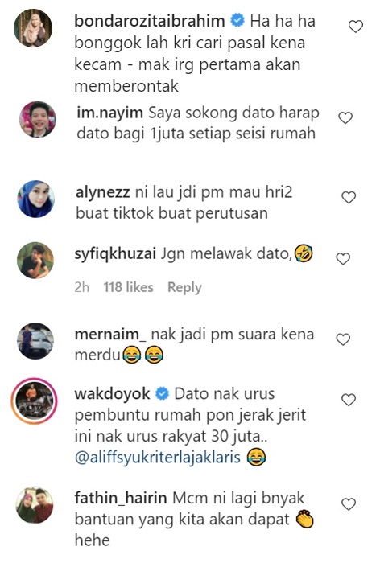Click bondarozitaibrahim's verified badge
The image size is (380, 563).
tap(237, 20)
